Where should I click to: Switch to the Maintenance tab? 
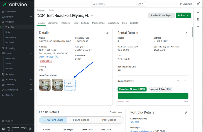pos(98,23)
